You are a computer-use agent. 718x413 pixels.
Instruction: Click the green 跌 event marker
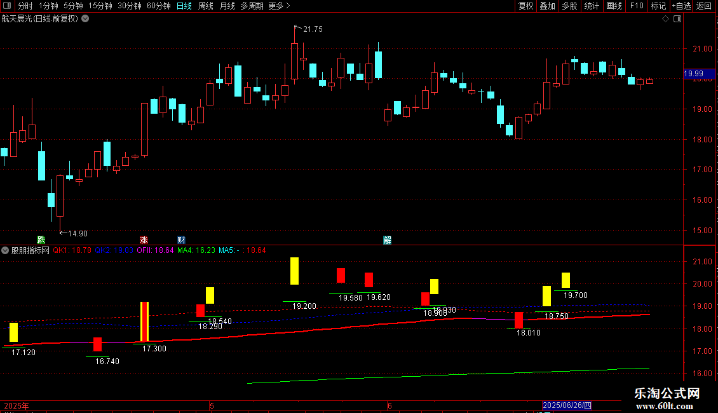[x=41, y=240]
